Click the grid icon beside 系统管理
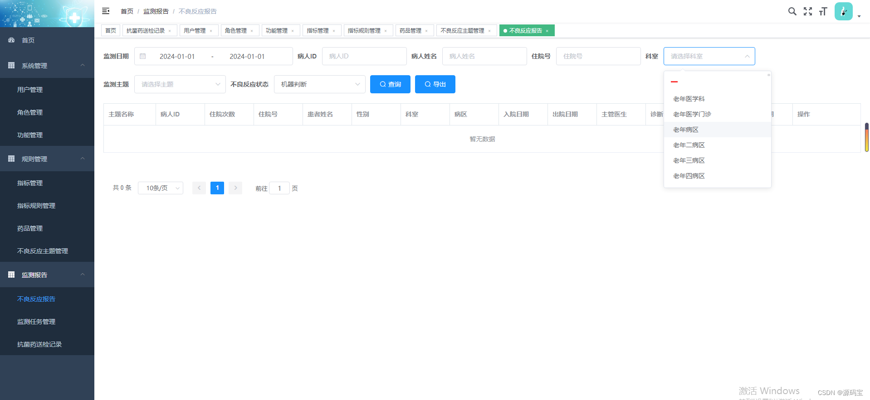This screenshot has width=870, height=400. pyautogui.click(x=11, y=65)
